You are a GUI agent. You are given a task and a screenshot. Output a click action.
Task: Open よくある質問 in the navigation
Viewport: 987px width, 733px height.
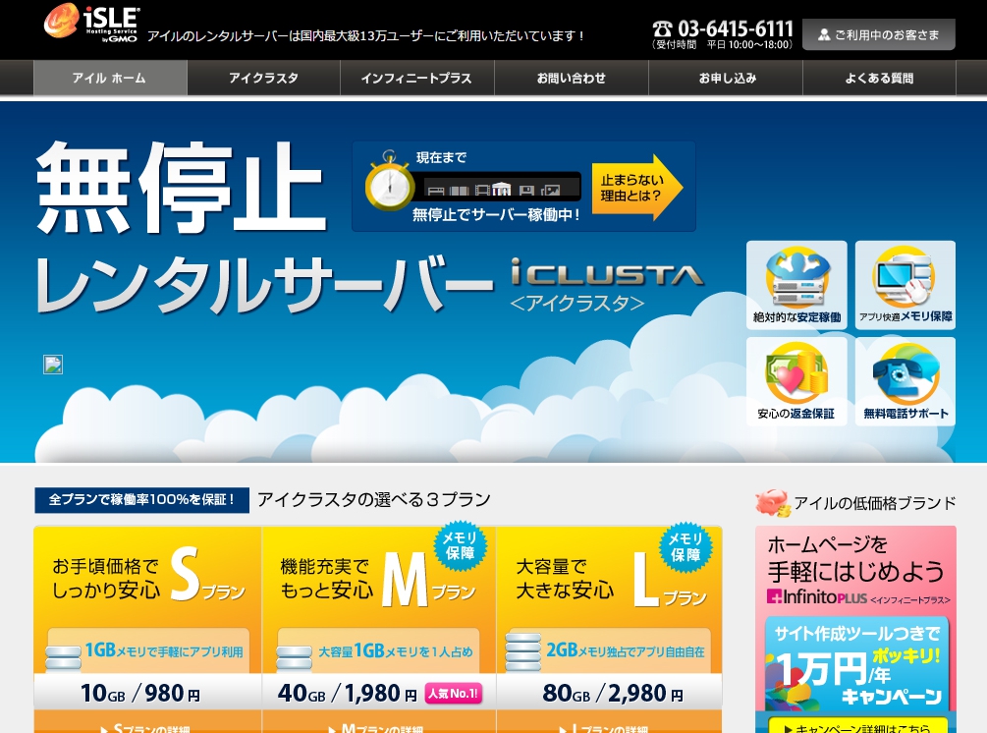pyautogui.click(x=879, y=78)
